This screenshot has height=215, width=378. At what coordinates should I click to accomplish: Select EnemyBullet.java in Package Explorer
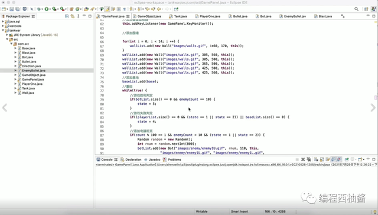click(x=34, y=71)
